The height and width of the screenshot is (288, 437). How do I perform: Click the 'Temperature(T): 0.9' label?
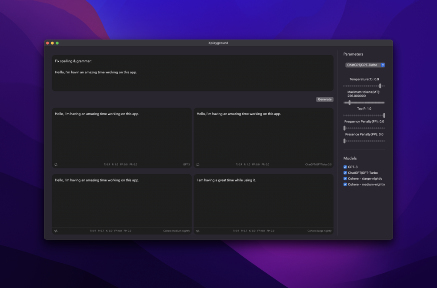pyautogui.click(x=364, y=79)
